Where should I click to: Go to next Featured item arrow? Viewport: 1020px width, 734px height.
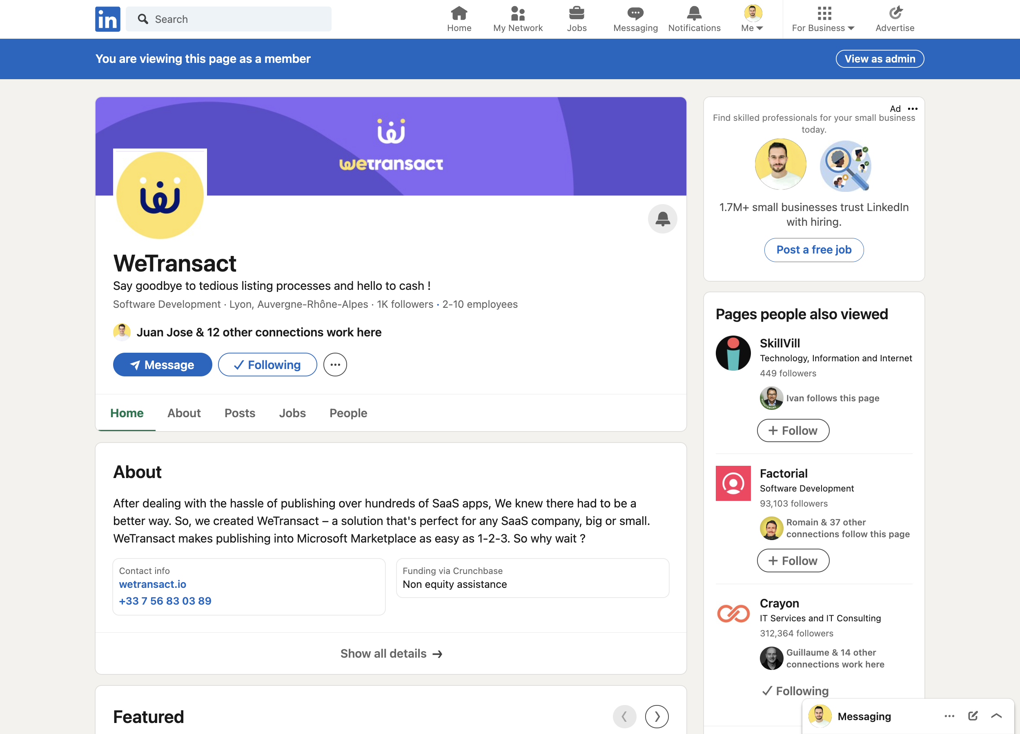[x=657, y=716]
